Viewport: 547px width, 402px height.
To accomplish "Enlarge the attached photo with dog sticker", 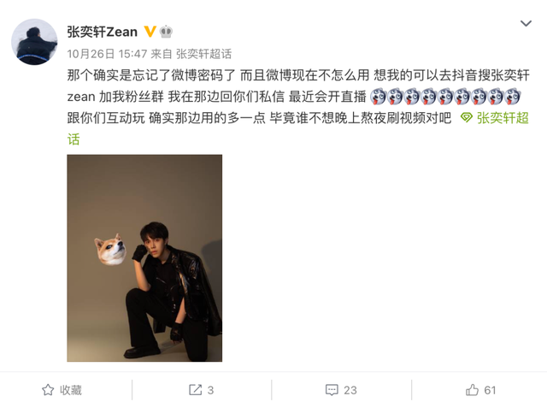I will coord(144,258).
